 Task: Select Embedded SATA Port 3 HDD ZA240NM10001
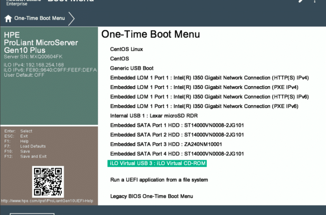[166, 144]
